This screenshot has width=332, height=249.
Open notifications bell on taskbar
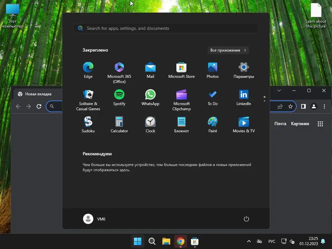[x=323, y=241]
